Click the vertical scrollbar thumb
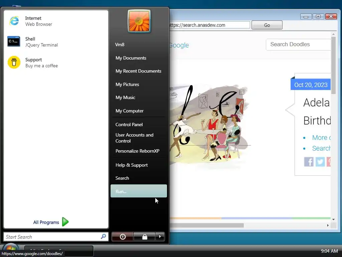The height and width of the screenshot is (257, 342). pyautogui.click(x=333, y=65)
